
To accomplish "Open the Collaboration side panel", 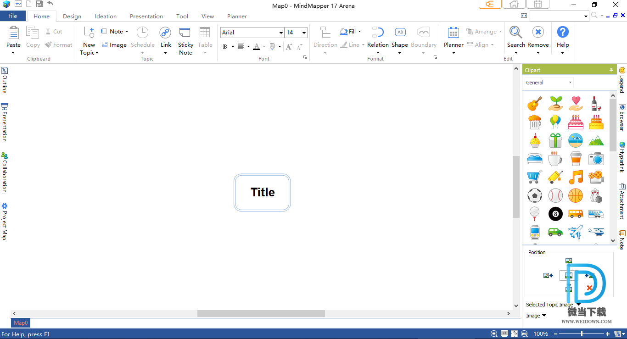I will point(5,172).
